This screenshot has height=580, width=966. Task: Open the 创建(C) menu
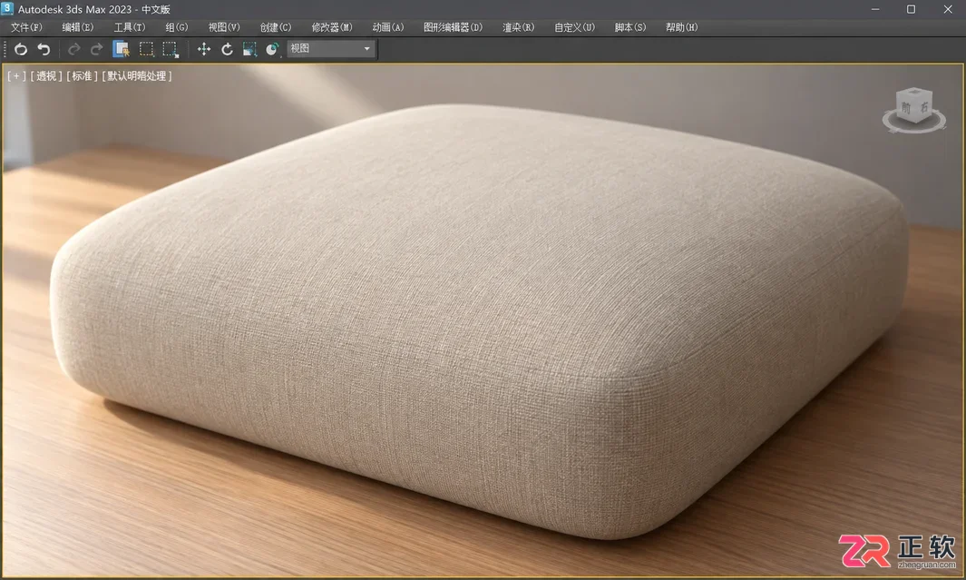pos(276,27)
